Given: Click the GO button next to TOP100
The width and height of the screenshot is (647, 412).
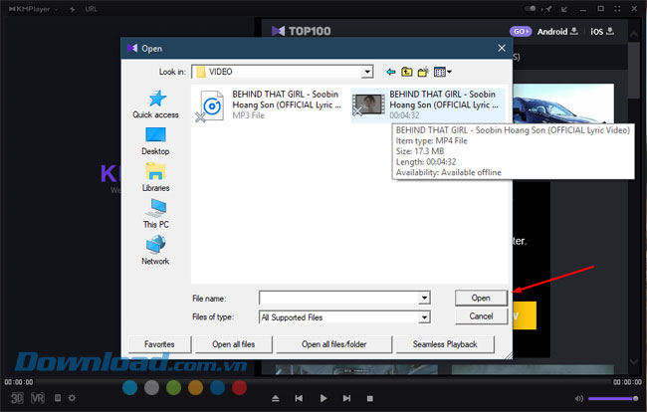Looking at the screenshot, I should [521, 31].
